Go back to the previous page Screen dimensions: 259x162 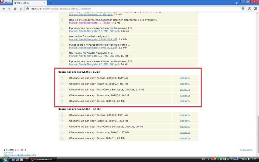coord(4,9)
